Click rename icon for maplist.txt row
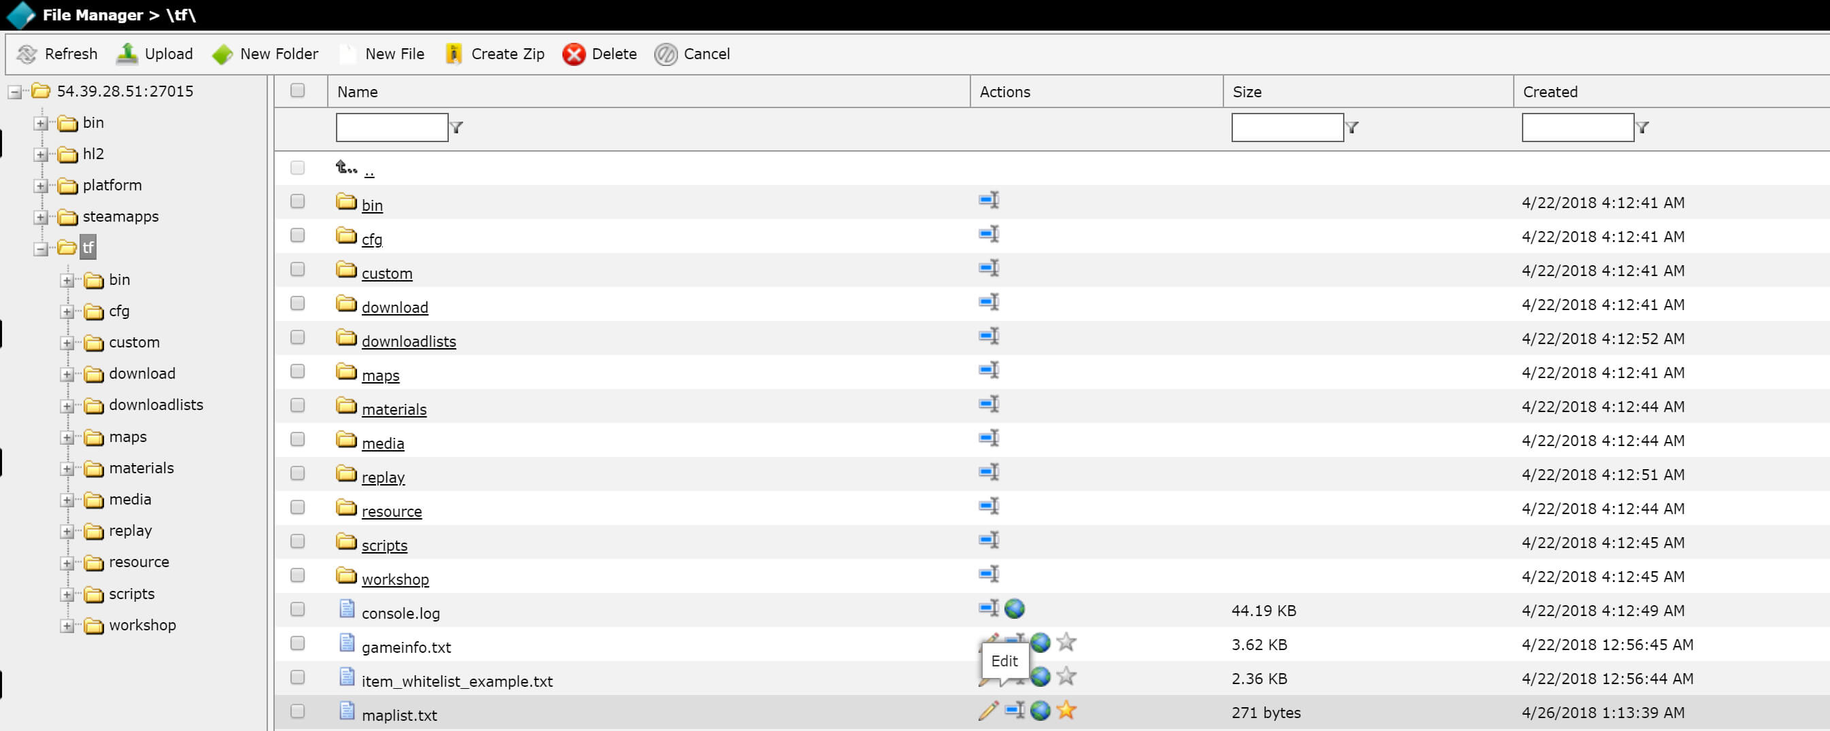This screenshot has height=731, width=1830. [1015, 711]
